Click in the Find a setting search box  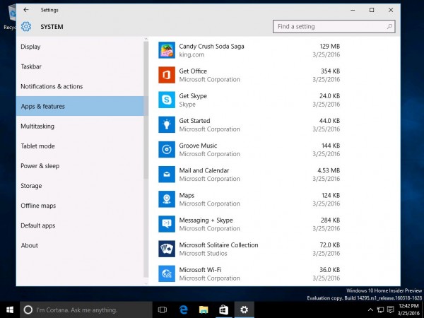click(334, 27)
